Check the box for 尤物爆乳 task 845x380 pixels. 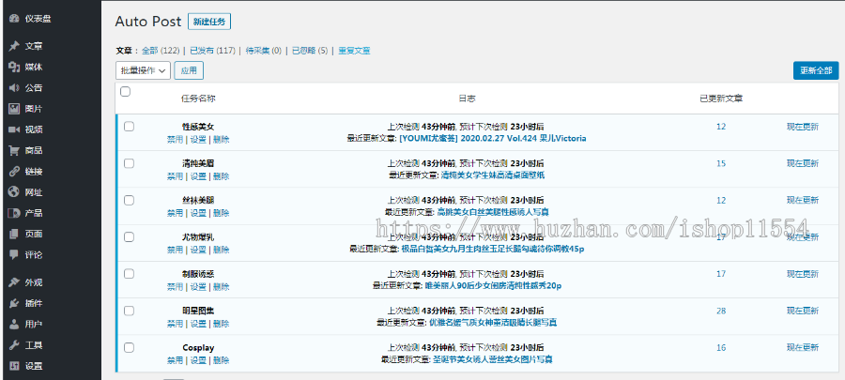coord(129,236)
